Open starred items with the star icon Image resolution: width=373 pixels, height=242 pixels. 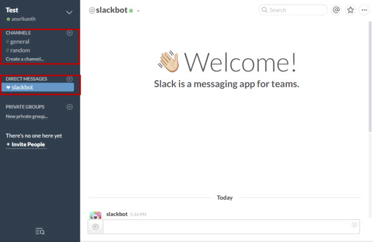click(x=350, y=10)
